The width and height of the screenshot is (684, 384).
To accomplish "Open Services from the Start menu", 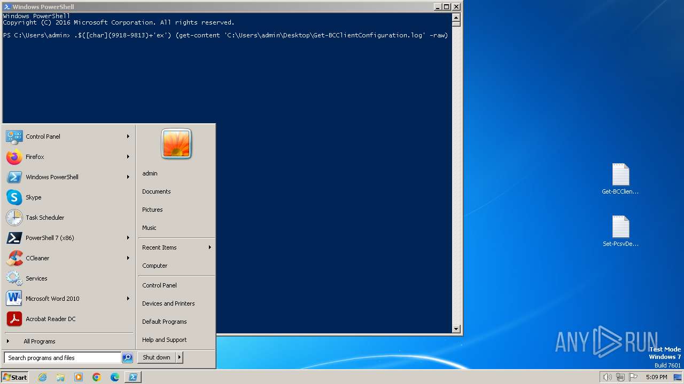I will [68, 278].
